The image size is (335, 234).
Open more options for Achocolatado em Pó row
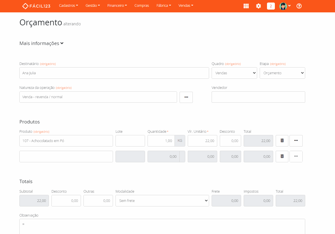(296, 141)
